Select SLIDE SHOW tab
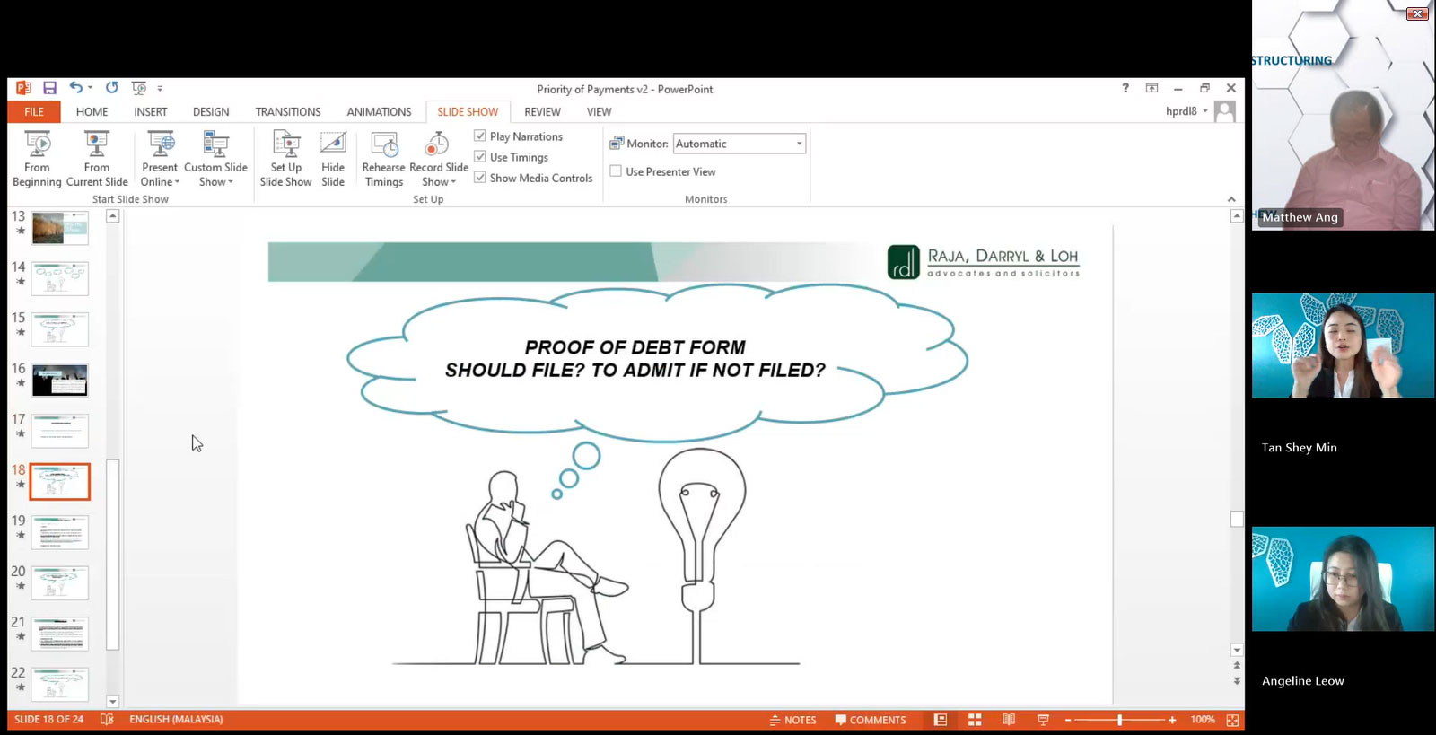 point(468,111)
